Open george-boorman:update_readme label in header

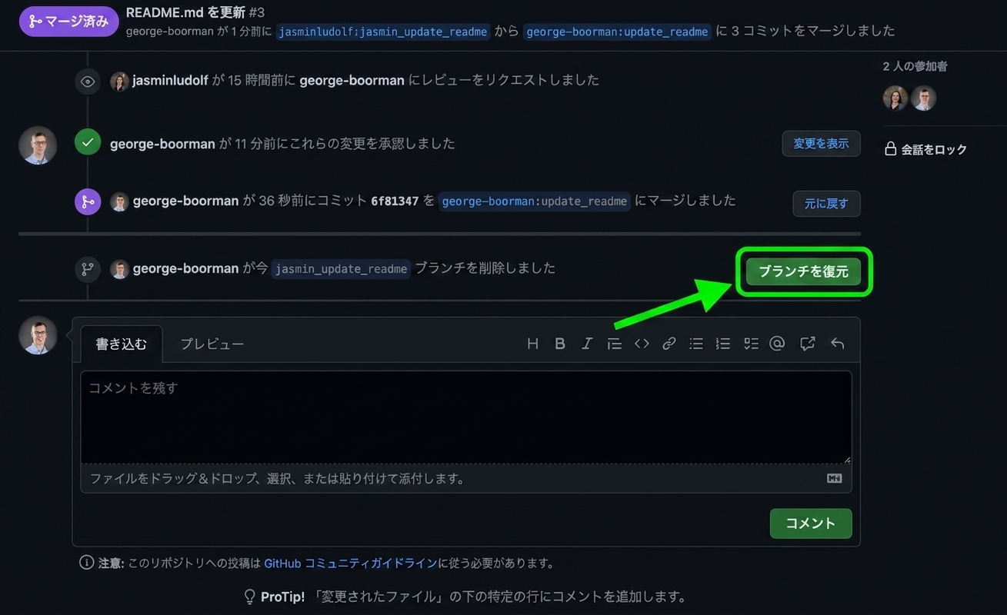pos(617,32)
